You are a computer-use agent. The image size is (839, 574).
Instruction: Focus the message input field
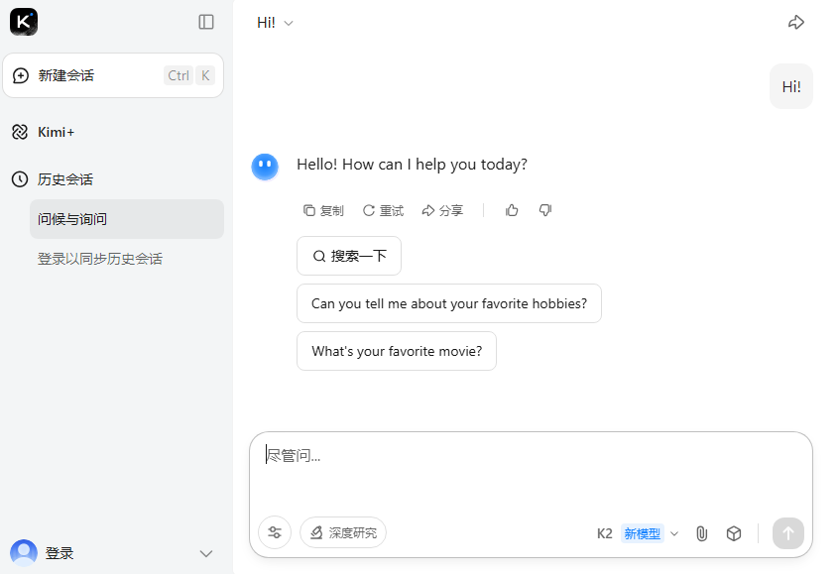(531, 469)
